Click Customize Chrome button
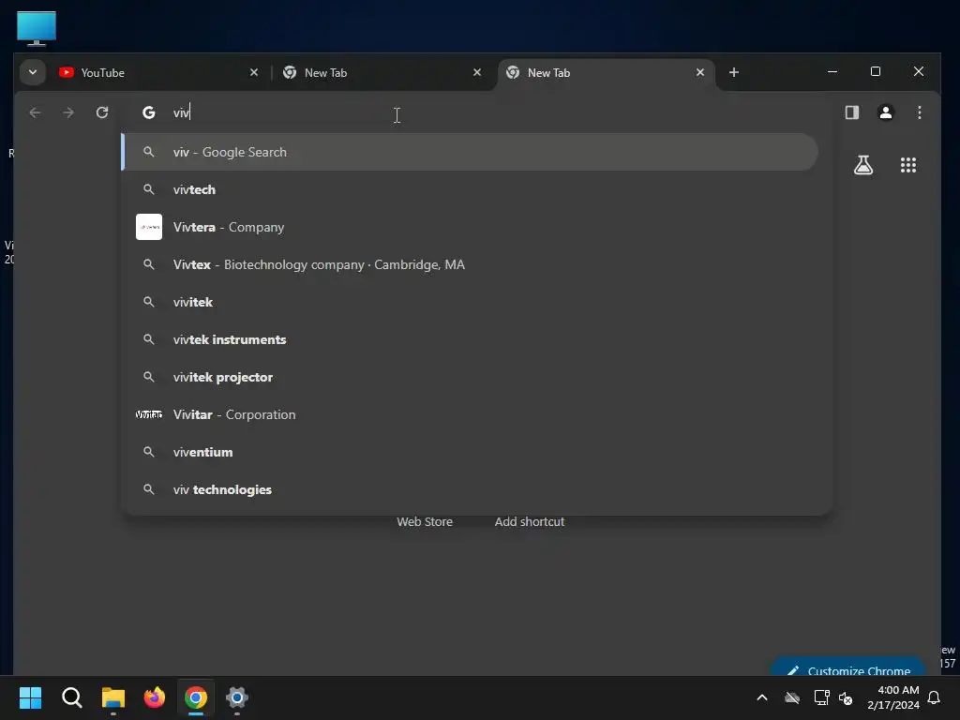This screenshot has height=720, width=960. tap(848, 667)
